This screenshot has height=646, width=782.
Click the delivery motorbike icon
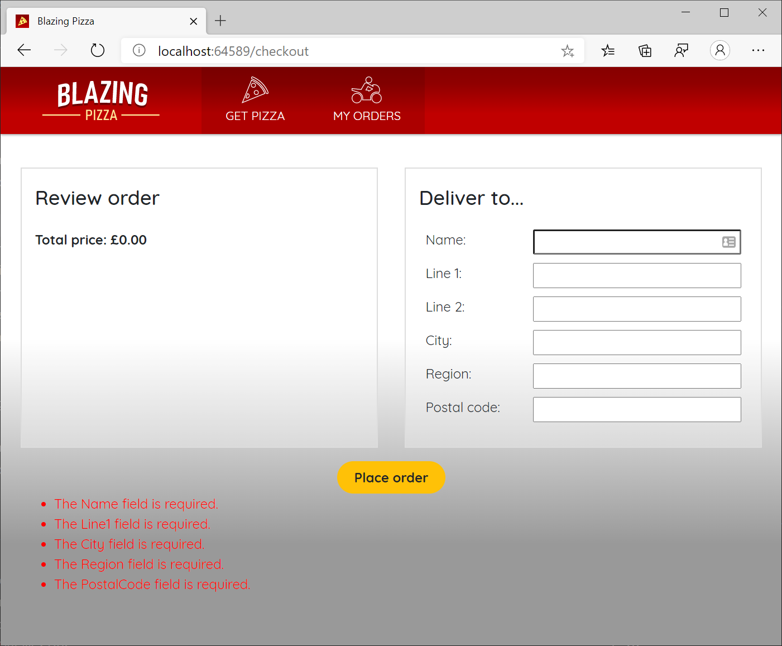[x=367, y=90]
